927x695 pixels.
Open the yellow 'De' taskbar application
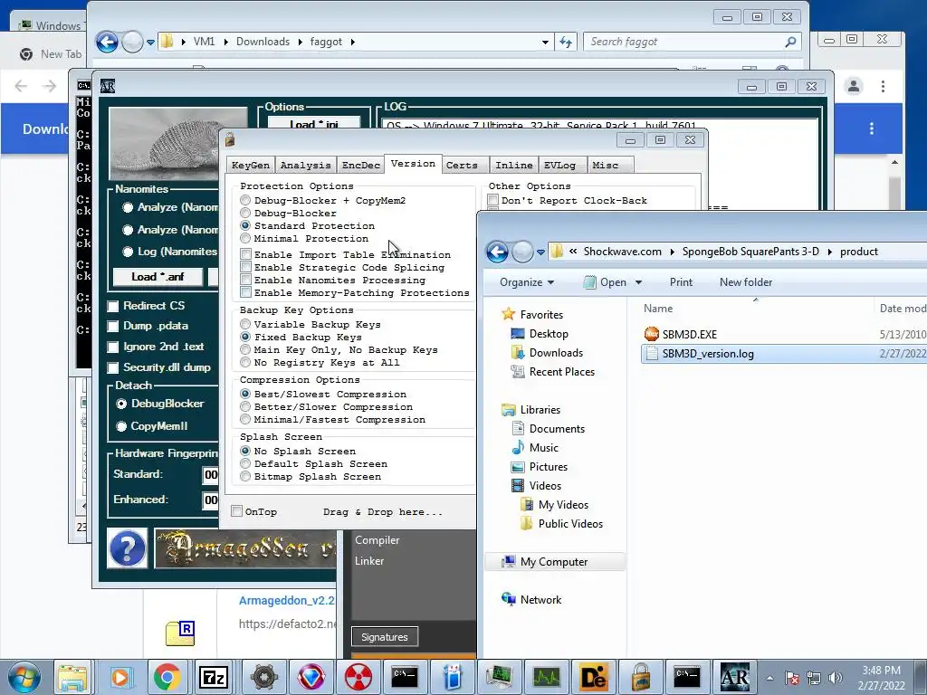pos(594,677)
